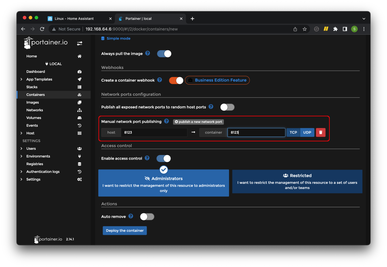Open the Images page in sidebar
Screen dimensions: 387x267
[x=33, y=103]
